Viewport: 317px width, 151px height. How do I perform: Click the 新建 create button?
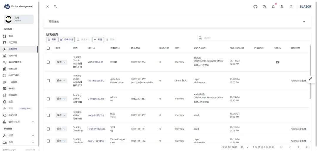point(98,40)
